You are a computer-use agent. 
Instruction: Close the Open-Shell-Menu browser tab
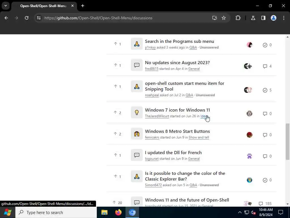pyautogui.click(x=72, y=6)
